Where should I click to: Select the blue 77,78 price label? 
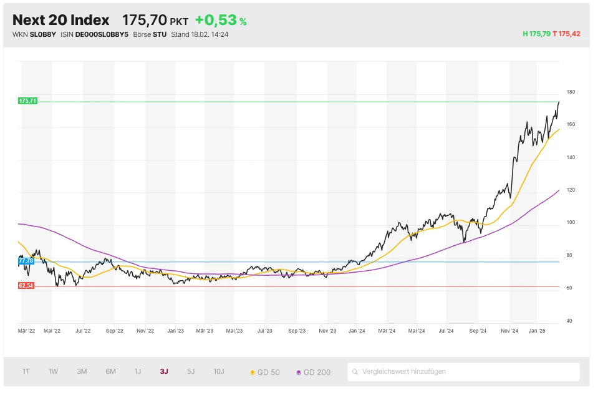[x=26, y=261]
